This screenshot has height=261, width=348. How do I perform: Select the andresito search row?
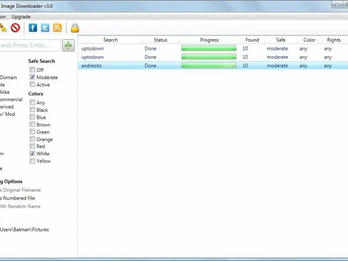pyautogui.click(x=213, y=66)
